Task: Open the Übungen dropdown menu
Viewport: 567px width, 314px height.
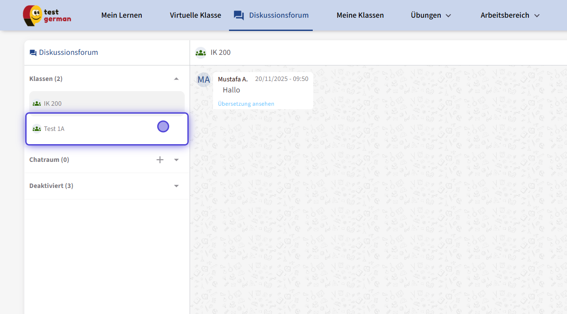Action: (431, 15)
